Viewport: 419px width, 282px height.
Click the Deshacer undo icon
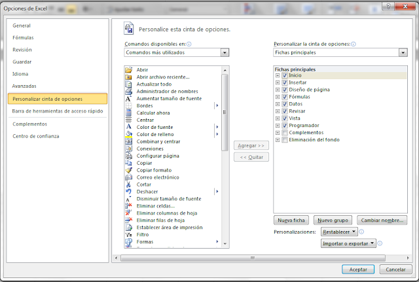pyautogui.click(x=129, y=192)
